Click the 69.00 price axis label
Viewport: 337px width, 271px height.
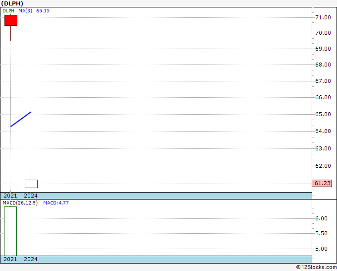pyautogui.click(x=323, y=49)
